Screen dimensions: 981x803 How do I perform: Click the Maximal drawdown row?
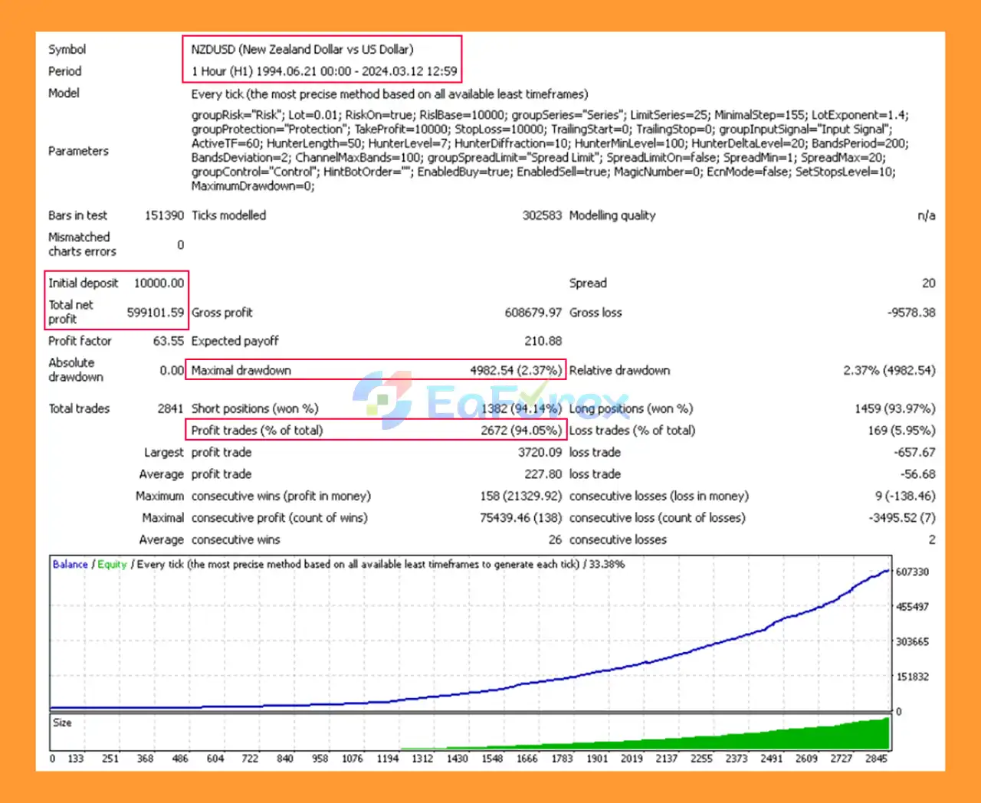[x=376, y=370]
